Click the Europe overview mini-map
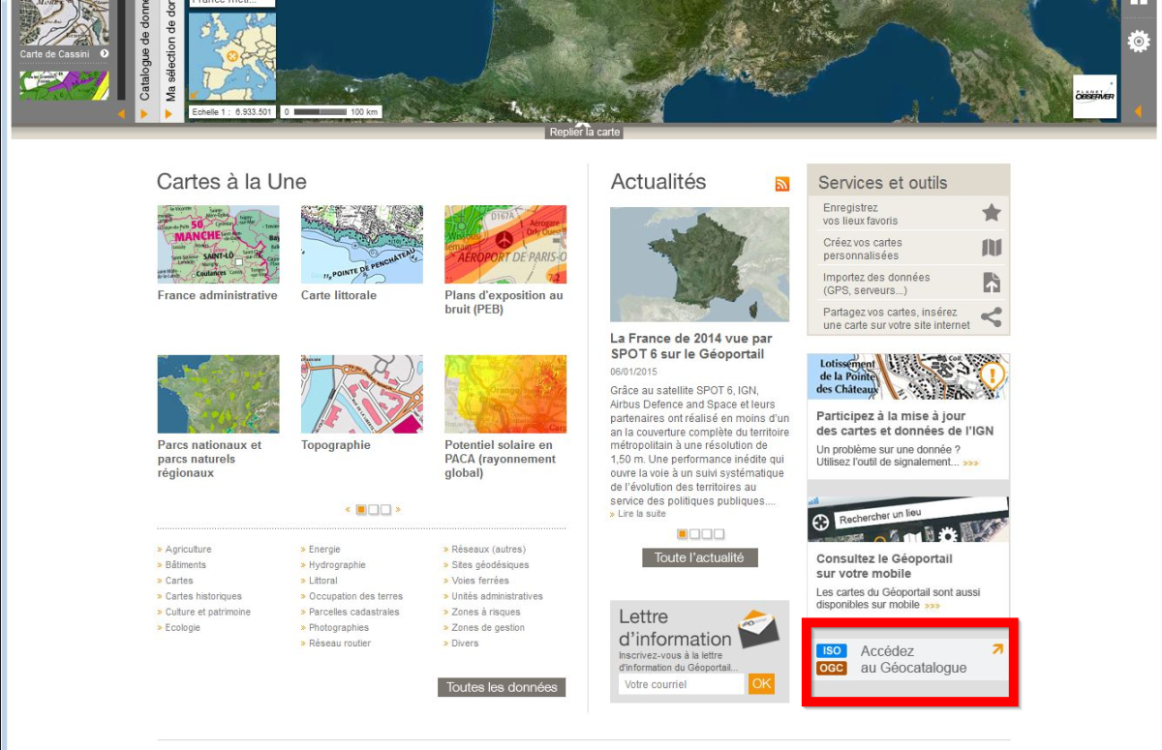Screen dimensions: 1162x750 pos(232,55)
